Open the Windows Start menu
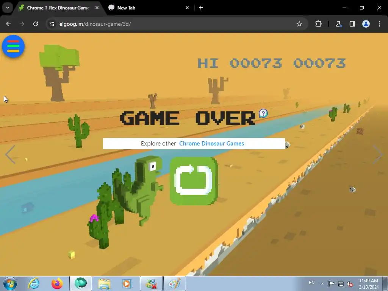This screenshot has width=388, height=291. point(10,283)
